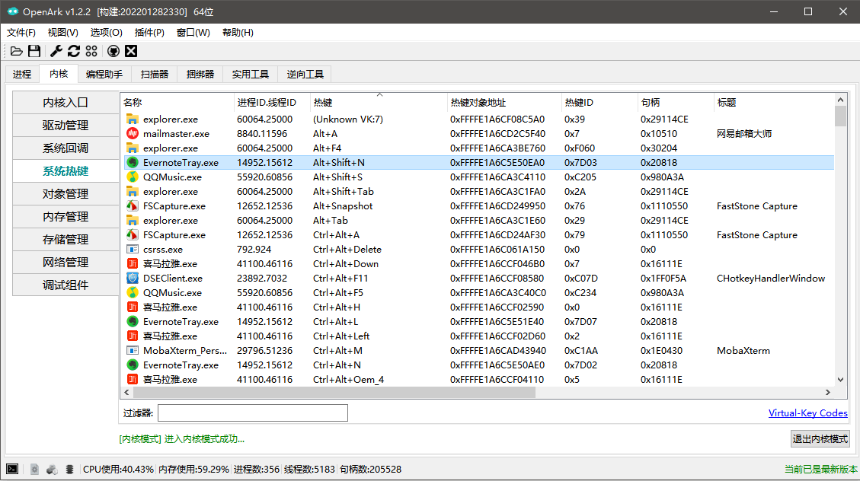
Task: Click vertical scrollbar down arrow
Action: [840, 379]
